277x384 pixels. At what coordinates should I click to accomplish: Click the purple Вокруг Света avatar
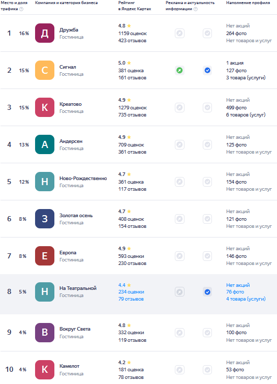45,333
